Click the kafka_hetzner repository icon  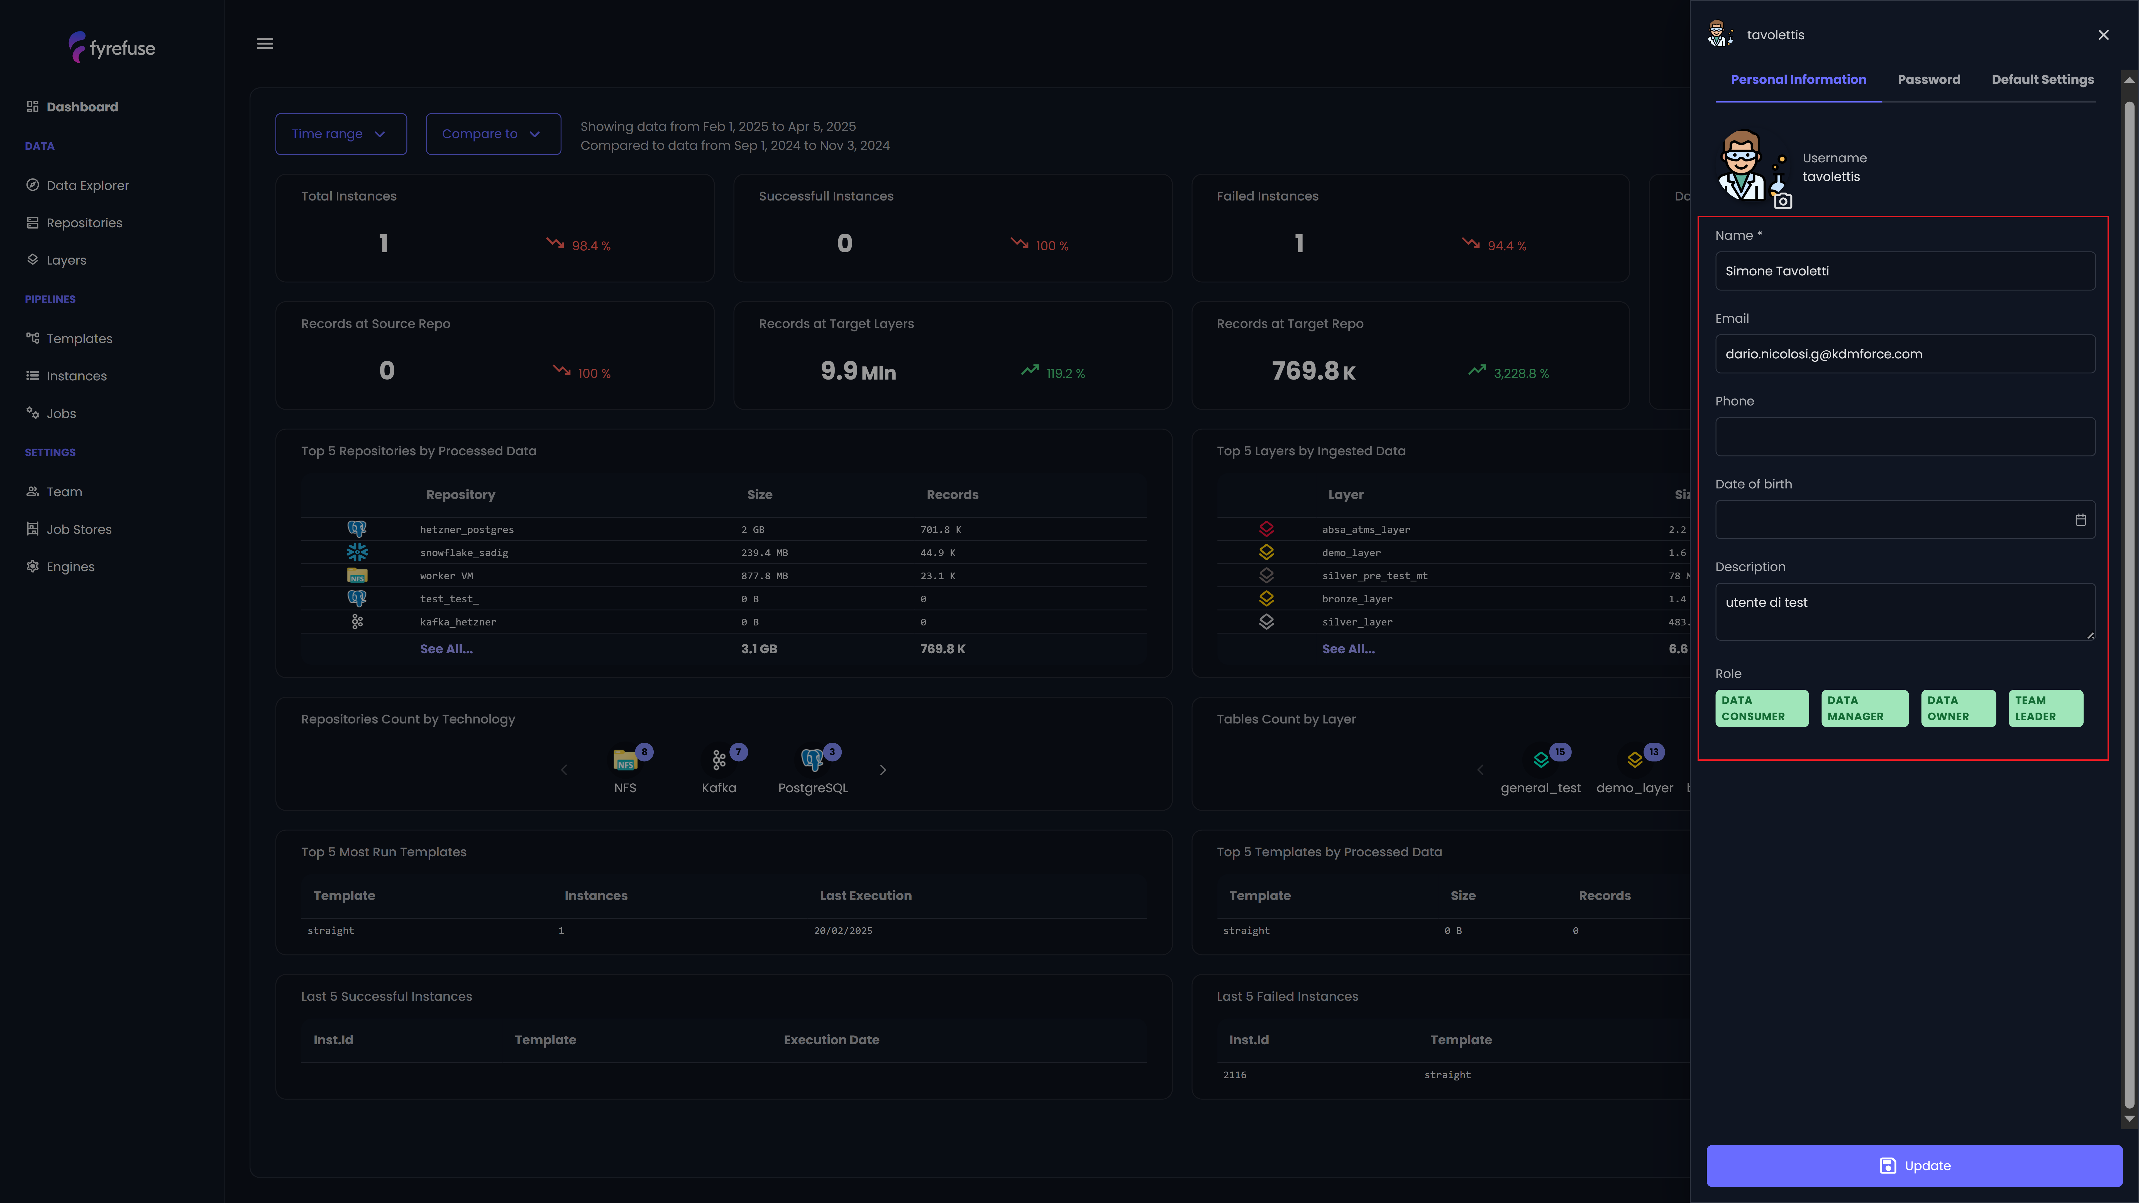tap(357, 622)
